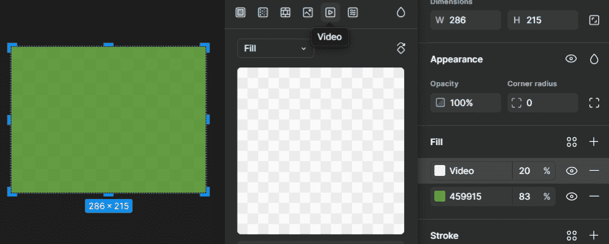Select the Gradient fill type icon

click(263, 12)
